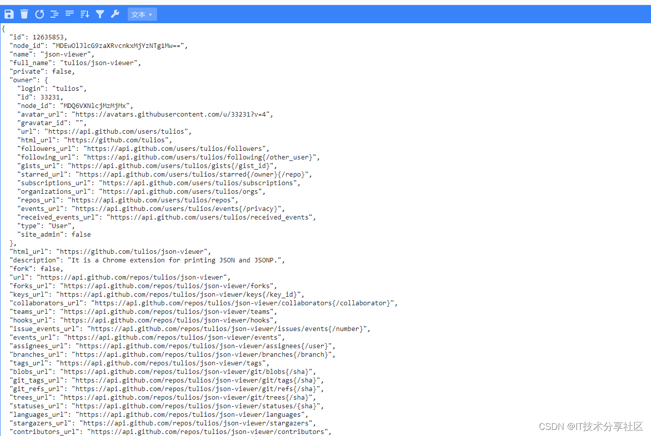Click the statuses_url line
This screenshot has width=651, height=436.
167,406
